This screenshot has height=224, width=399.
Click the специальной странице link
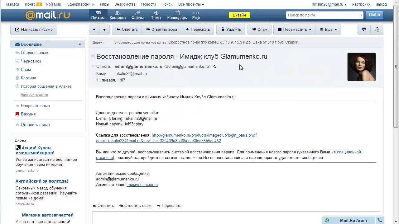click(349, 152)
